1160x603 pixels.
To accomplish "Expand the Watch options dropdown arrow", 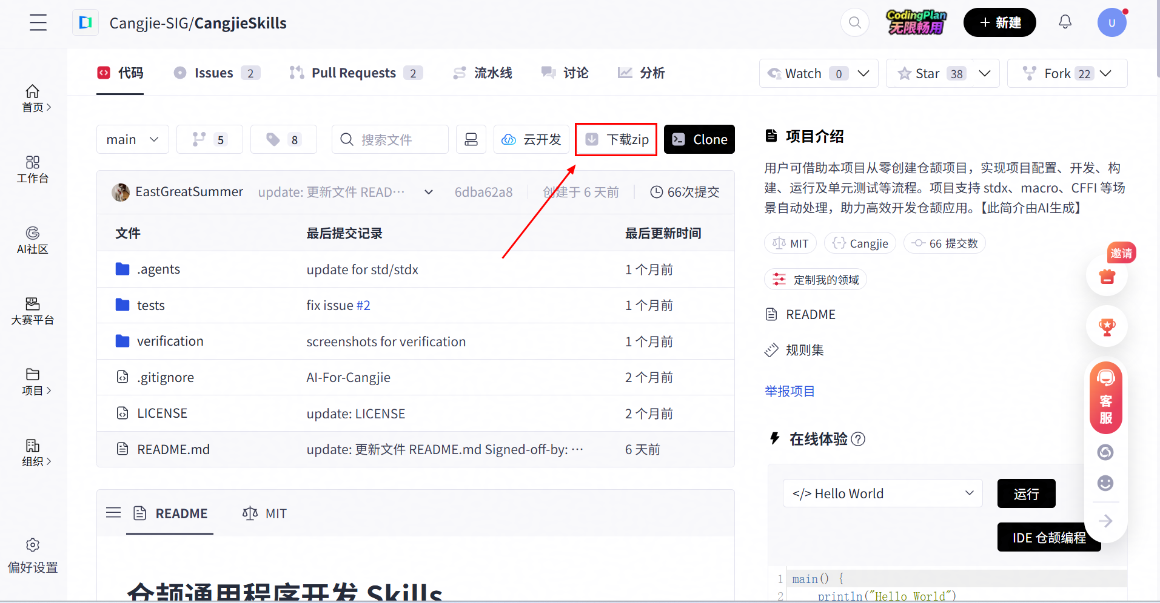I will click(863, 73).
